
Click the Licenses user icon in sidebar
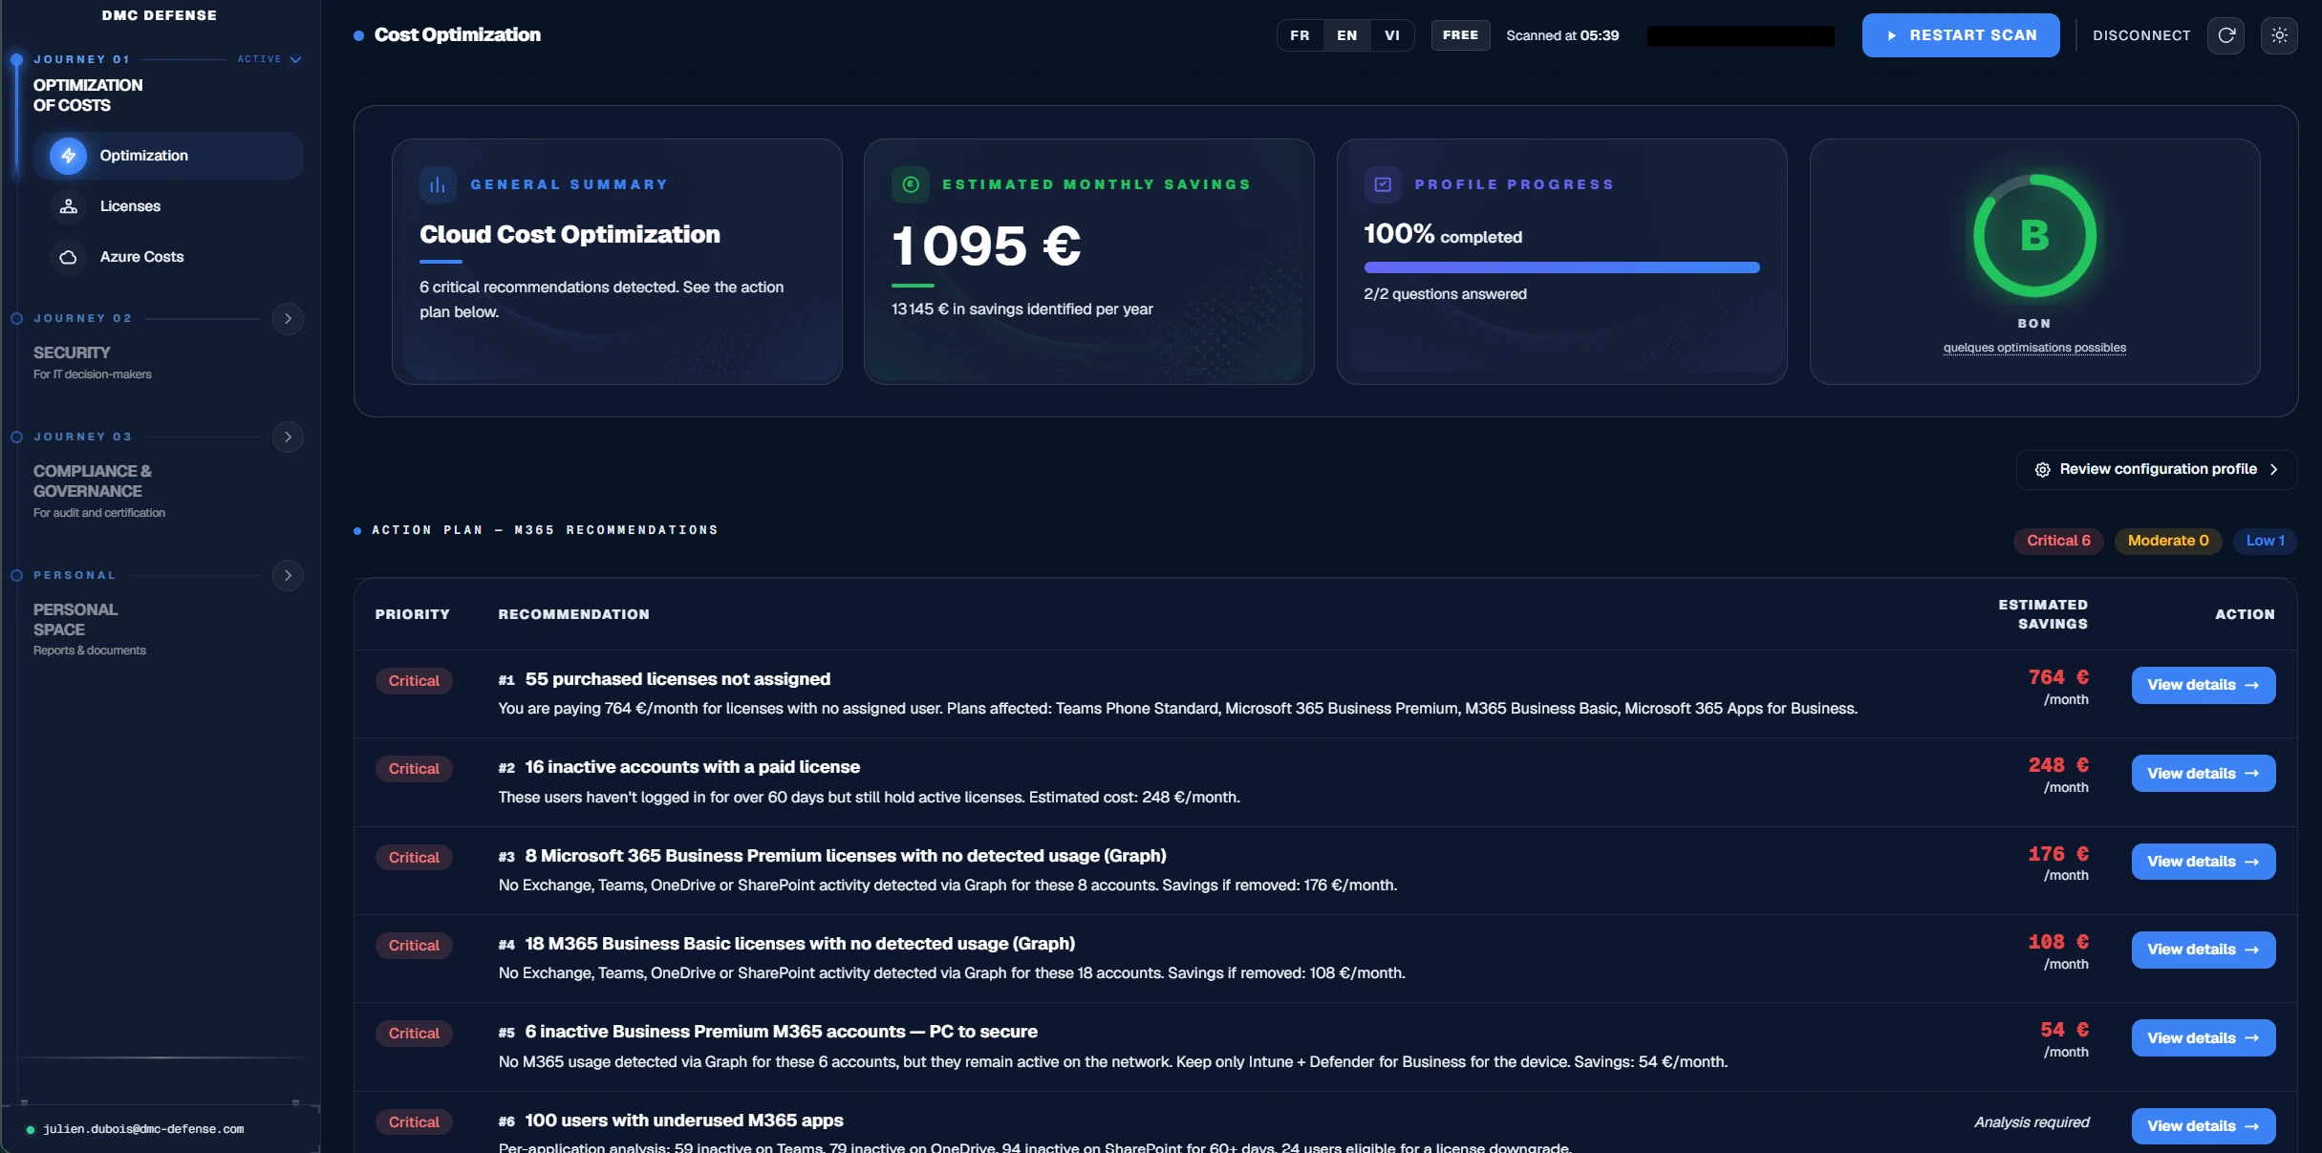point(68,206)
